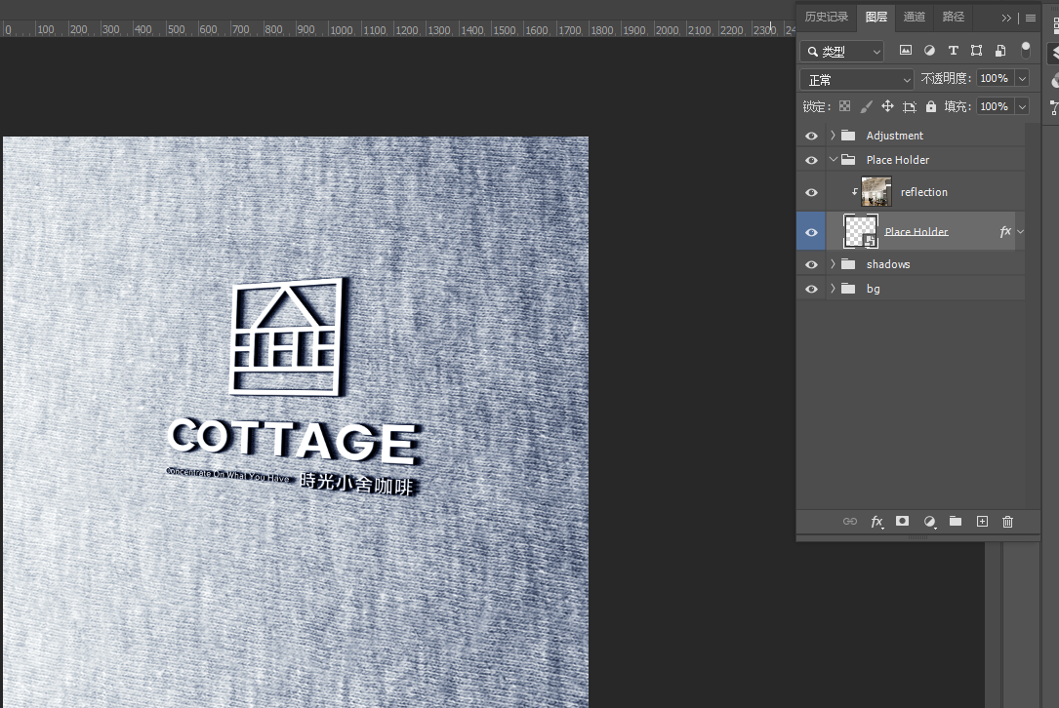Select the Place Holder smart object thumbnail
Screen dimensions: 1059x708
[x=861, y=231]
